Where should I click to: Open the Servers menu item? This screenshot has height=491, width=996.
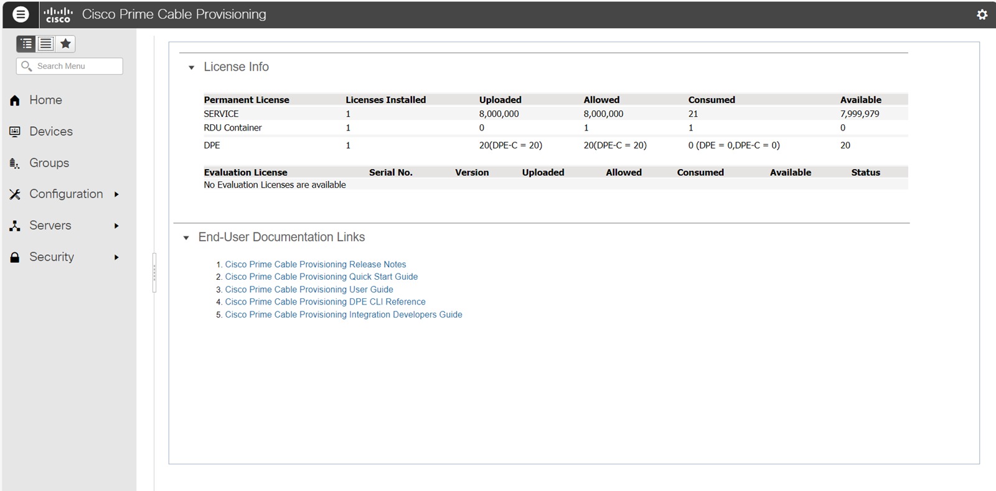tap(50, 226)
